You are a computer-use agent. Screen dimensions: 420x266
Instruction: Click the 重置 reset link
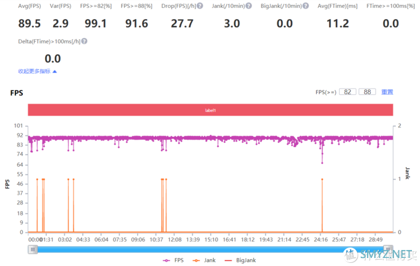click(x=387, y=92)
